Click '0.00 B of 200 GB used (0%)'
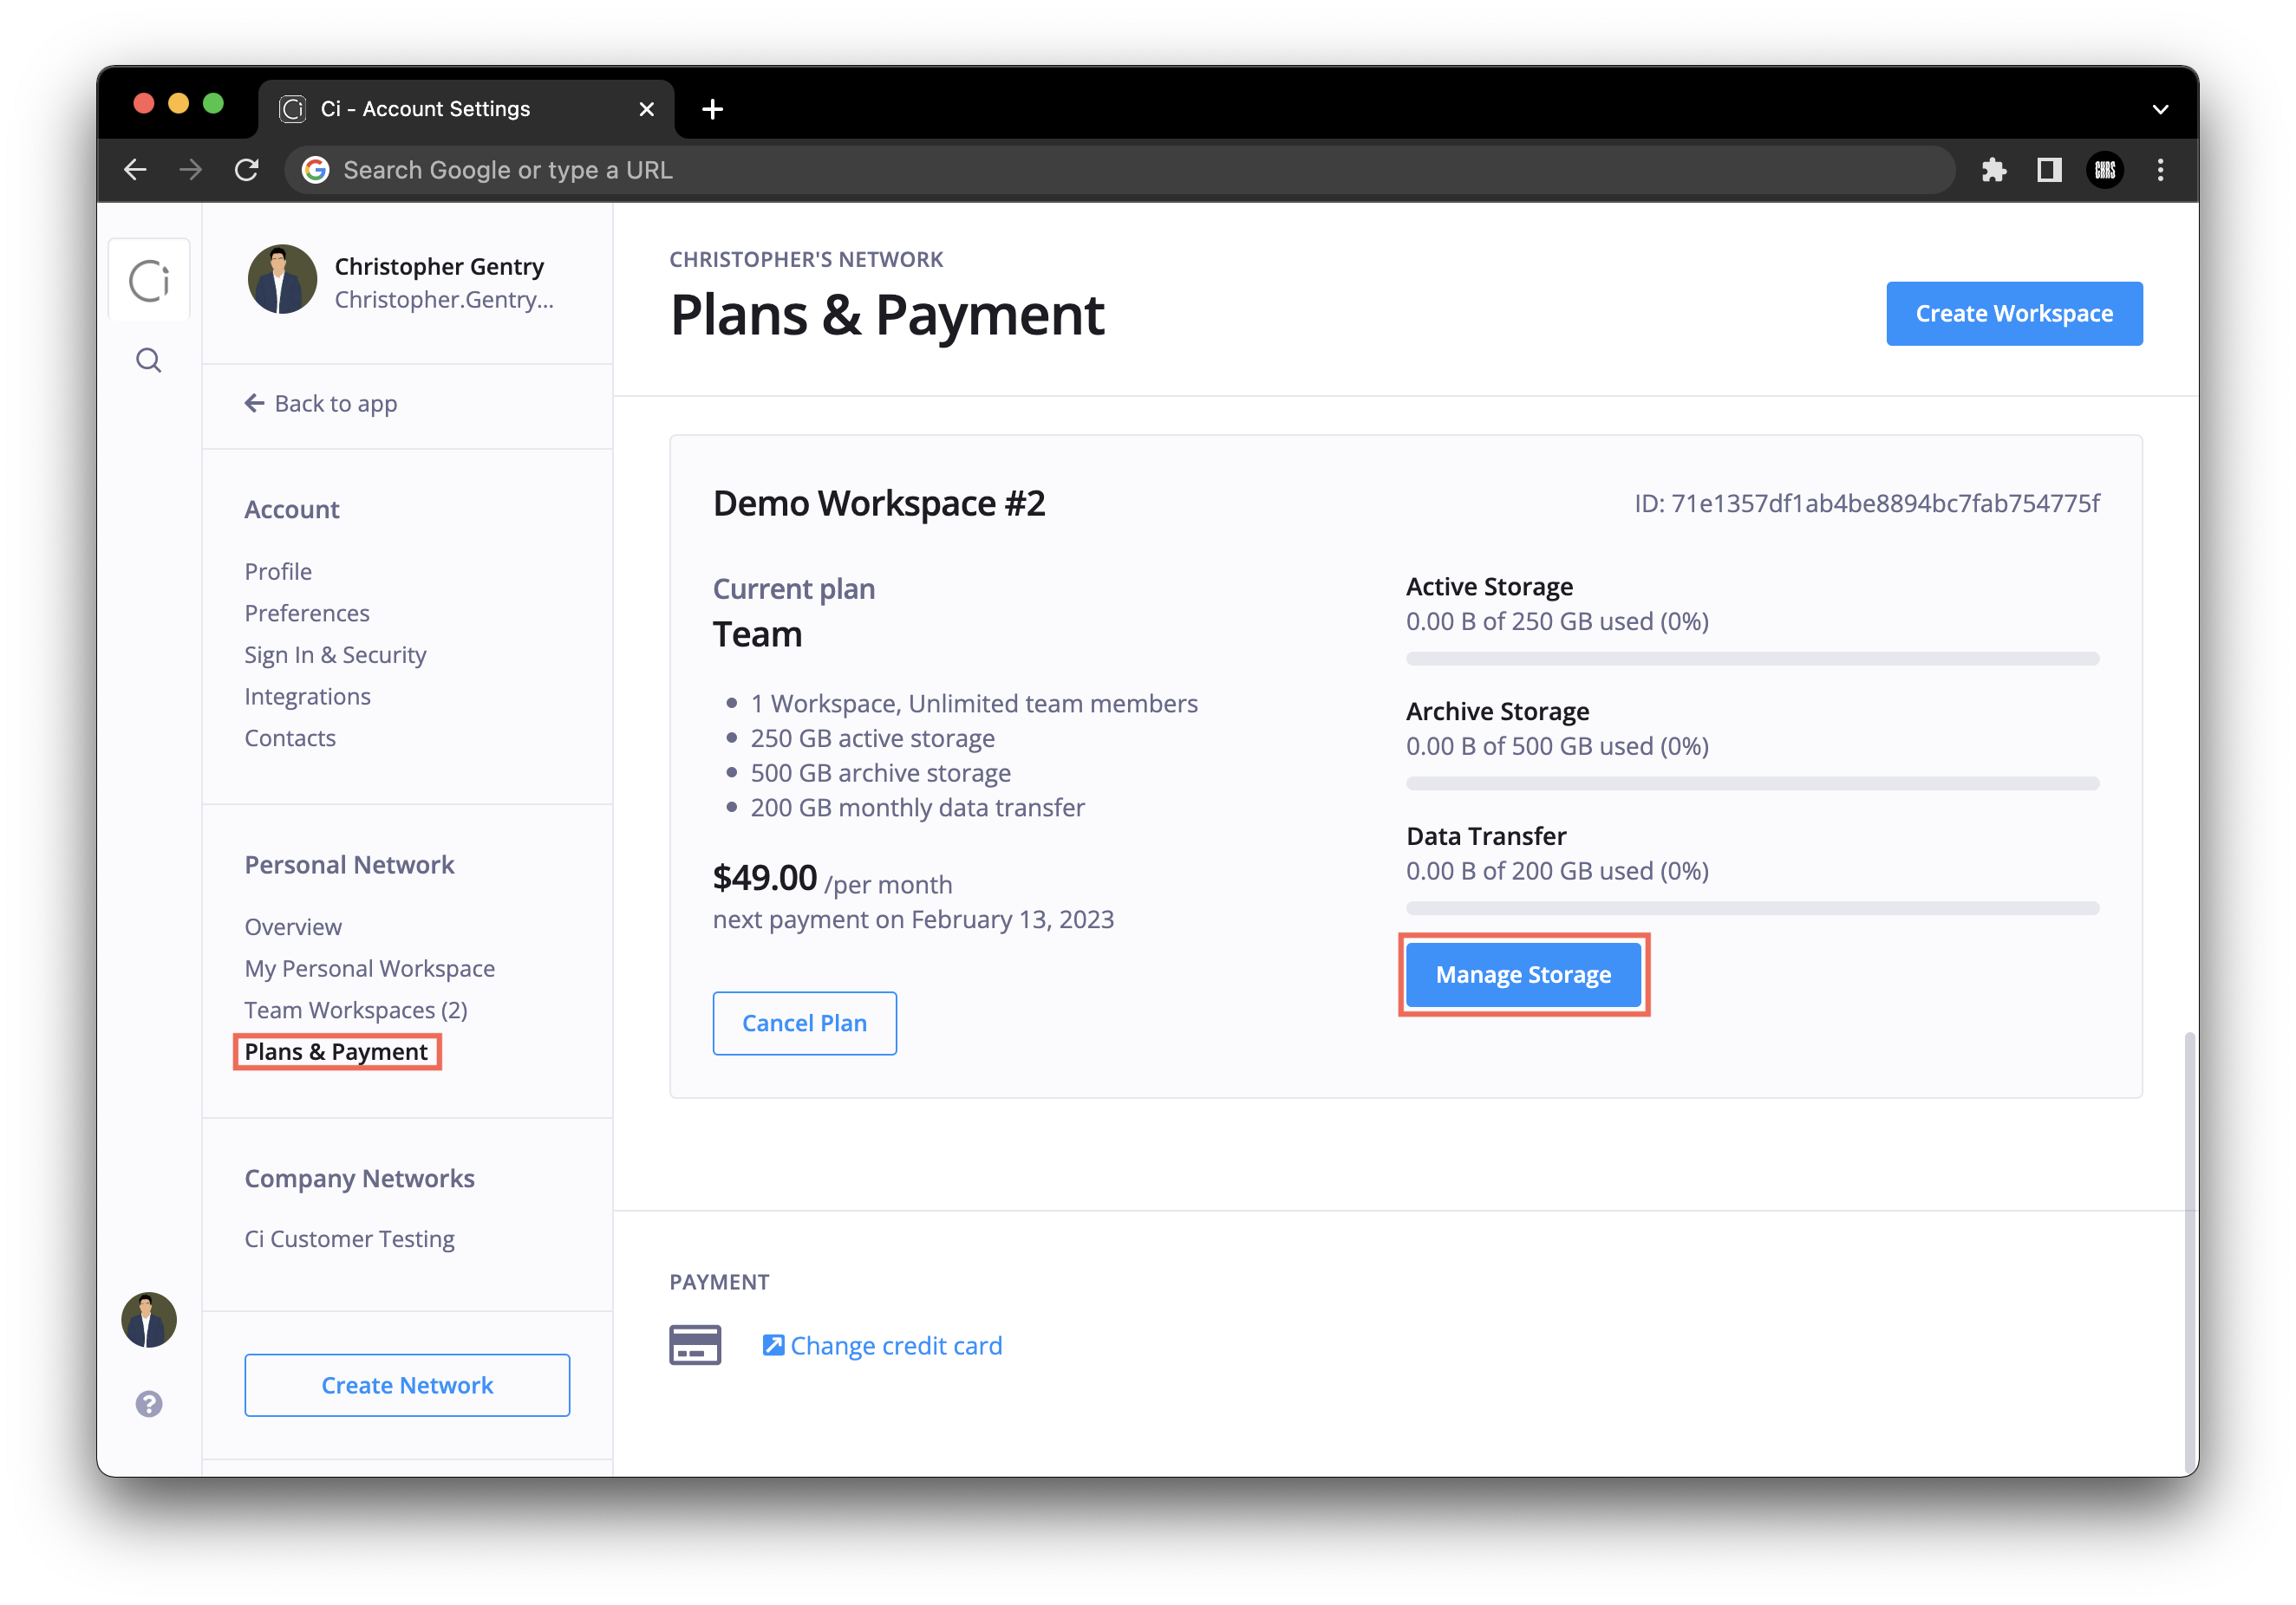 point(1557,870)
